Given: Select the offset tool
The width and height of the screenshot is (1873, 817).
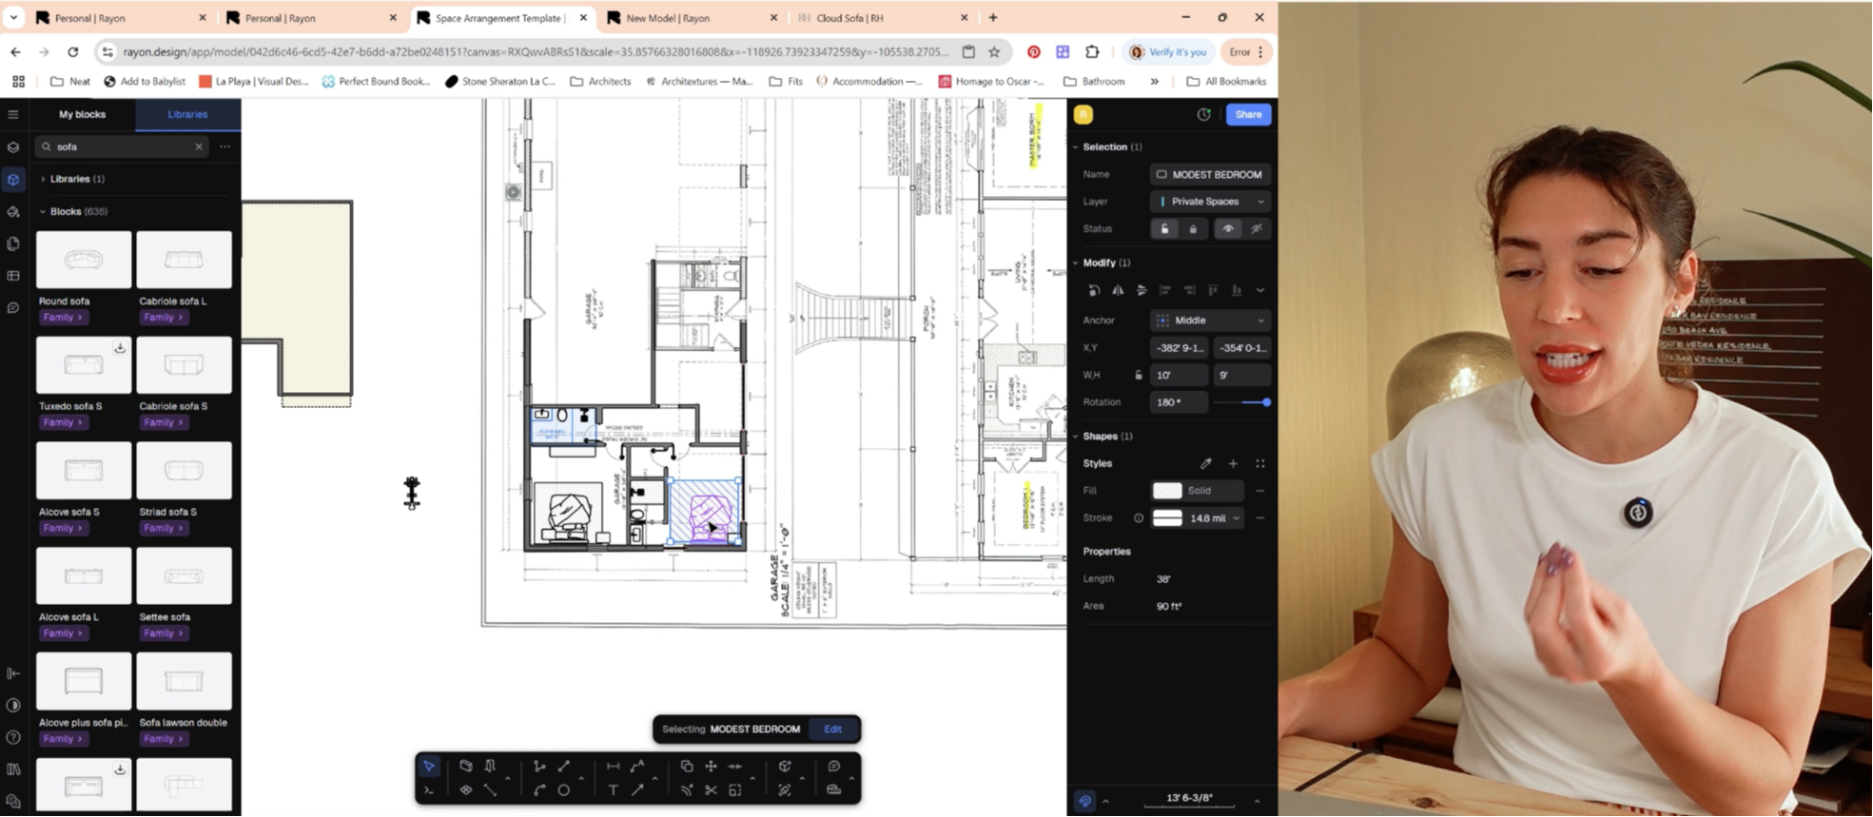Looking at the screenshot, I should pos(687,790).
